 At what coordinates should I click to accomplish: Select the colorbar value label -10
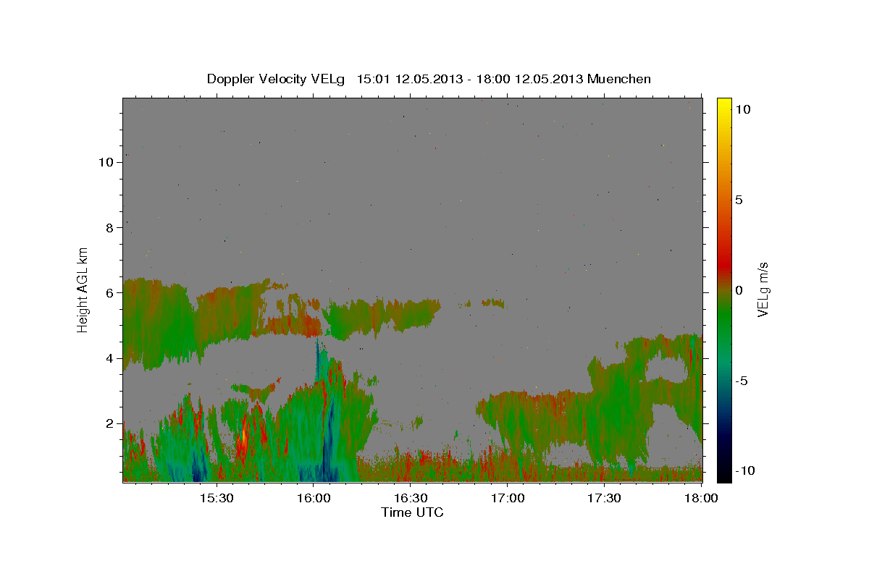coord(744,470)
